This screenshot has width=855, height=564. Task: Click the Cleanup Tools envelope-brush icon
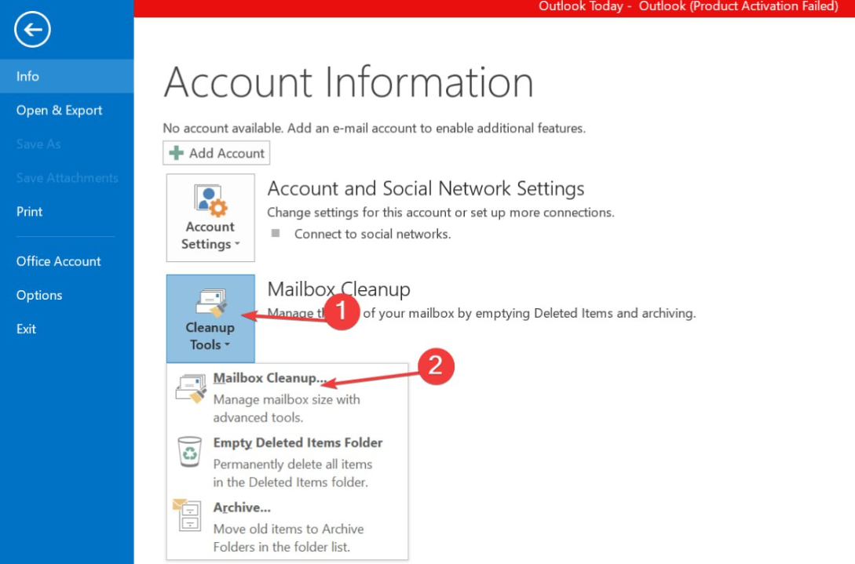[211, 303]
